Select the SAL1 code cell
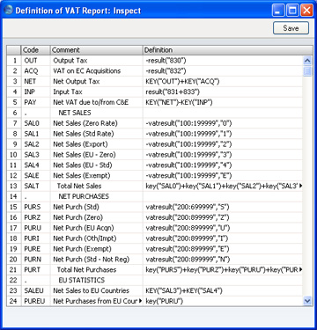This screenshot has width=317, height=330. (36, 134)
